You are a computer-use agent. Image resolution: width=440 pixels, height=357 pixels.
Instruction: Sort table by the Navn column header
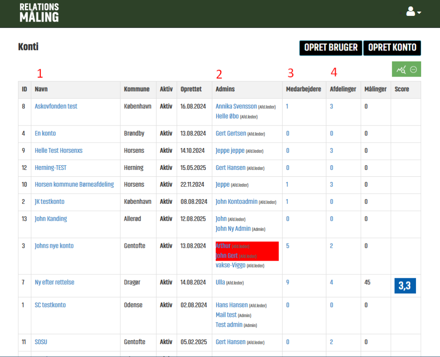pyautogui.click(x=41, y=89)
